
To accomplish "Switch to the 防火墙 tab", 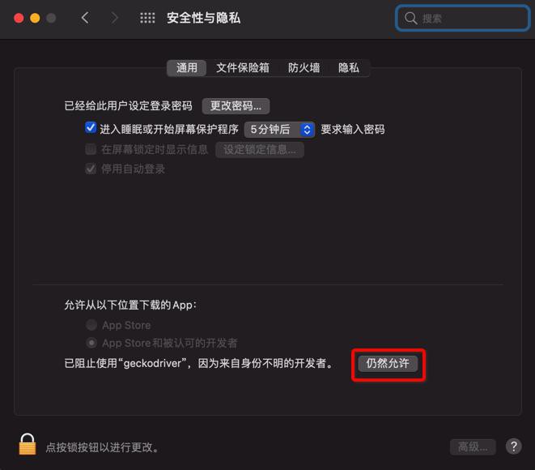I will [304, 67].
